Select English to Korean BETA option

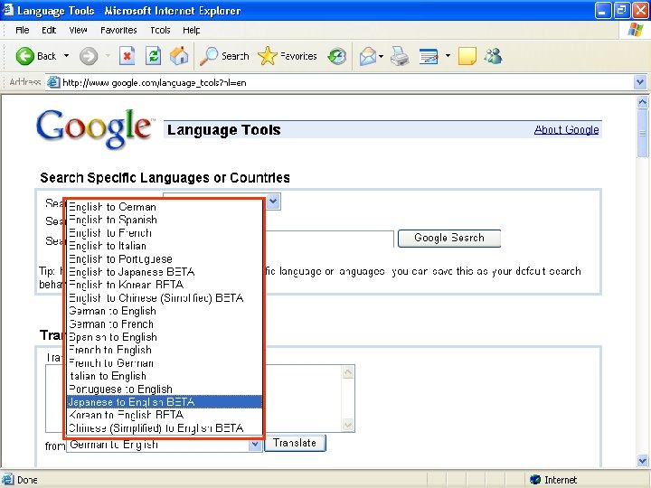pos(165,285)
